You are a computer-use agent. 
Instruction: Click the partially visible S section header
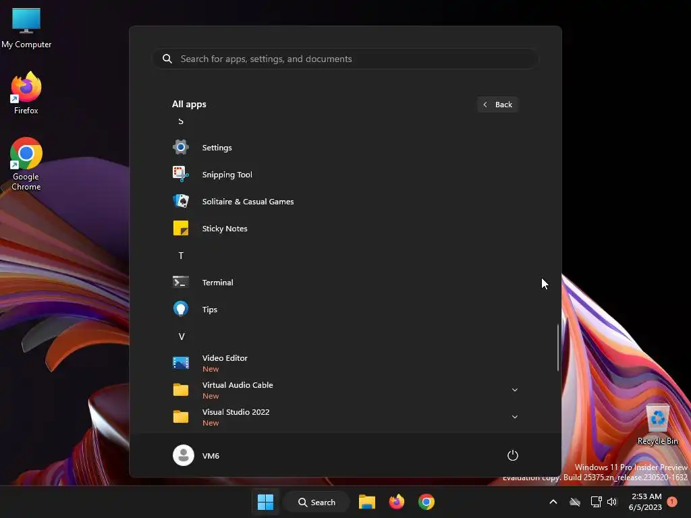click(181, 121)
